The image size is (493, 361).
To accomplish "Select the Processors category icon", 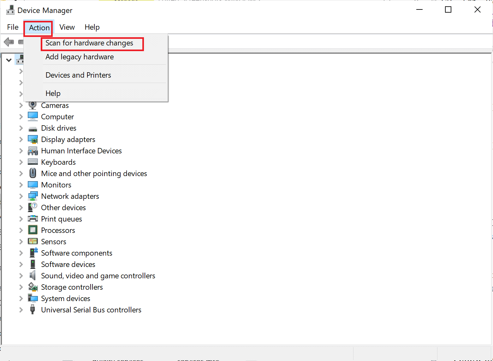I will 33,230.
